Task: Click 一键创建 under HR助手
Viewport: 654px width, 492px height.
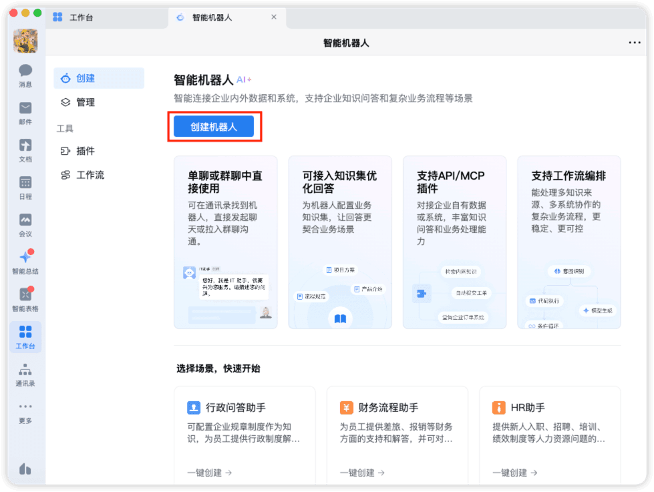Action: click(514, 473)
